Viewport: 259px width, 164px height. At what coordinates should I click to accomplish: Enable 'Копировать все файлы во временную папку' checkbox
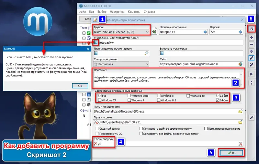(x=141, y=134)
